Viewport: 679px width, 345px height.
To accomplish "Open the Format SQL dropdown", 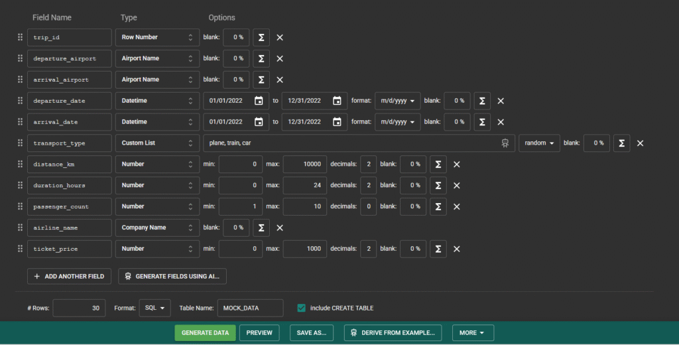I will tap(154, 308).
